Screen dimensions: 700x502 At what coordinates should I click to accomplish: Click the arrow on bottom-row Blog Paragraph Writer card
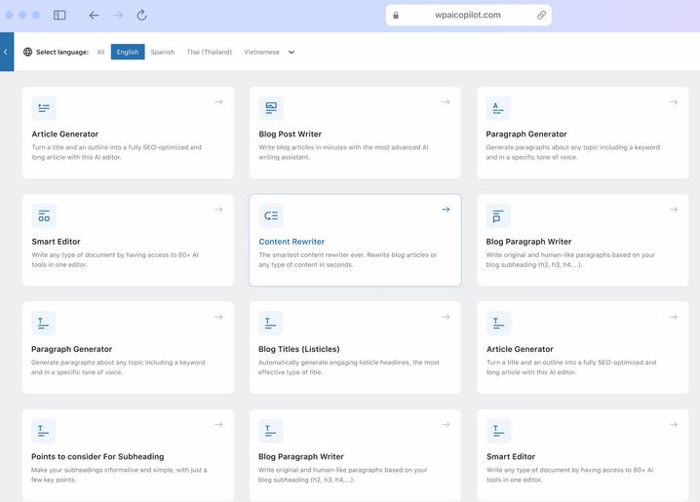(x=446, y=424)
